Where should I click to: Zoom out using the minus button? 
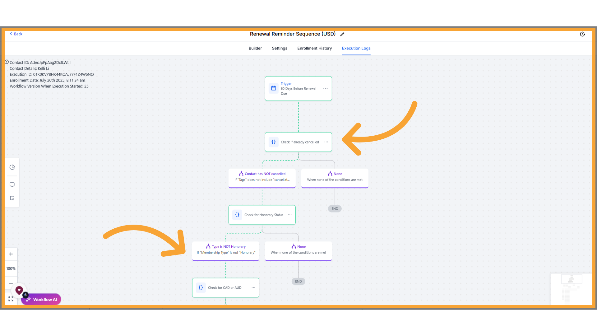pos(11,283)
